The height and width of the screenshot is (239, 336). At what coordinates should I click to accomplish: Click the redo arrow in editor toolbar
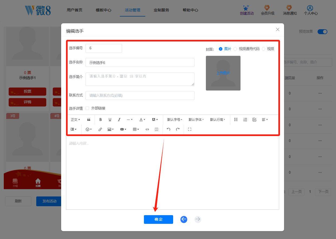(x=178, y=129)
